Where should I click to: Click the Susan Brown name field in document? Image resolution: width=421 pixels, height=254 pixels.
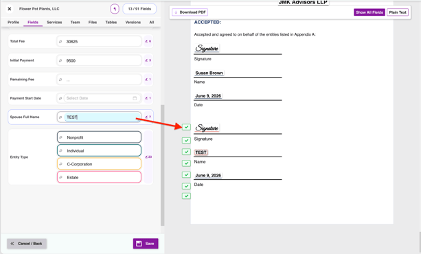(209, 73)
